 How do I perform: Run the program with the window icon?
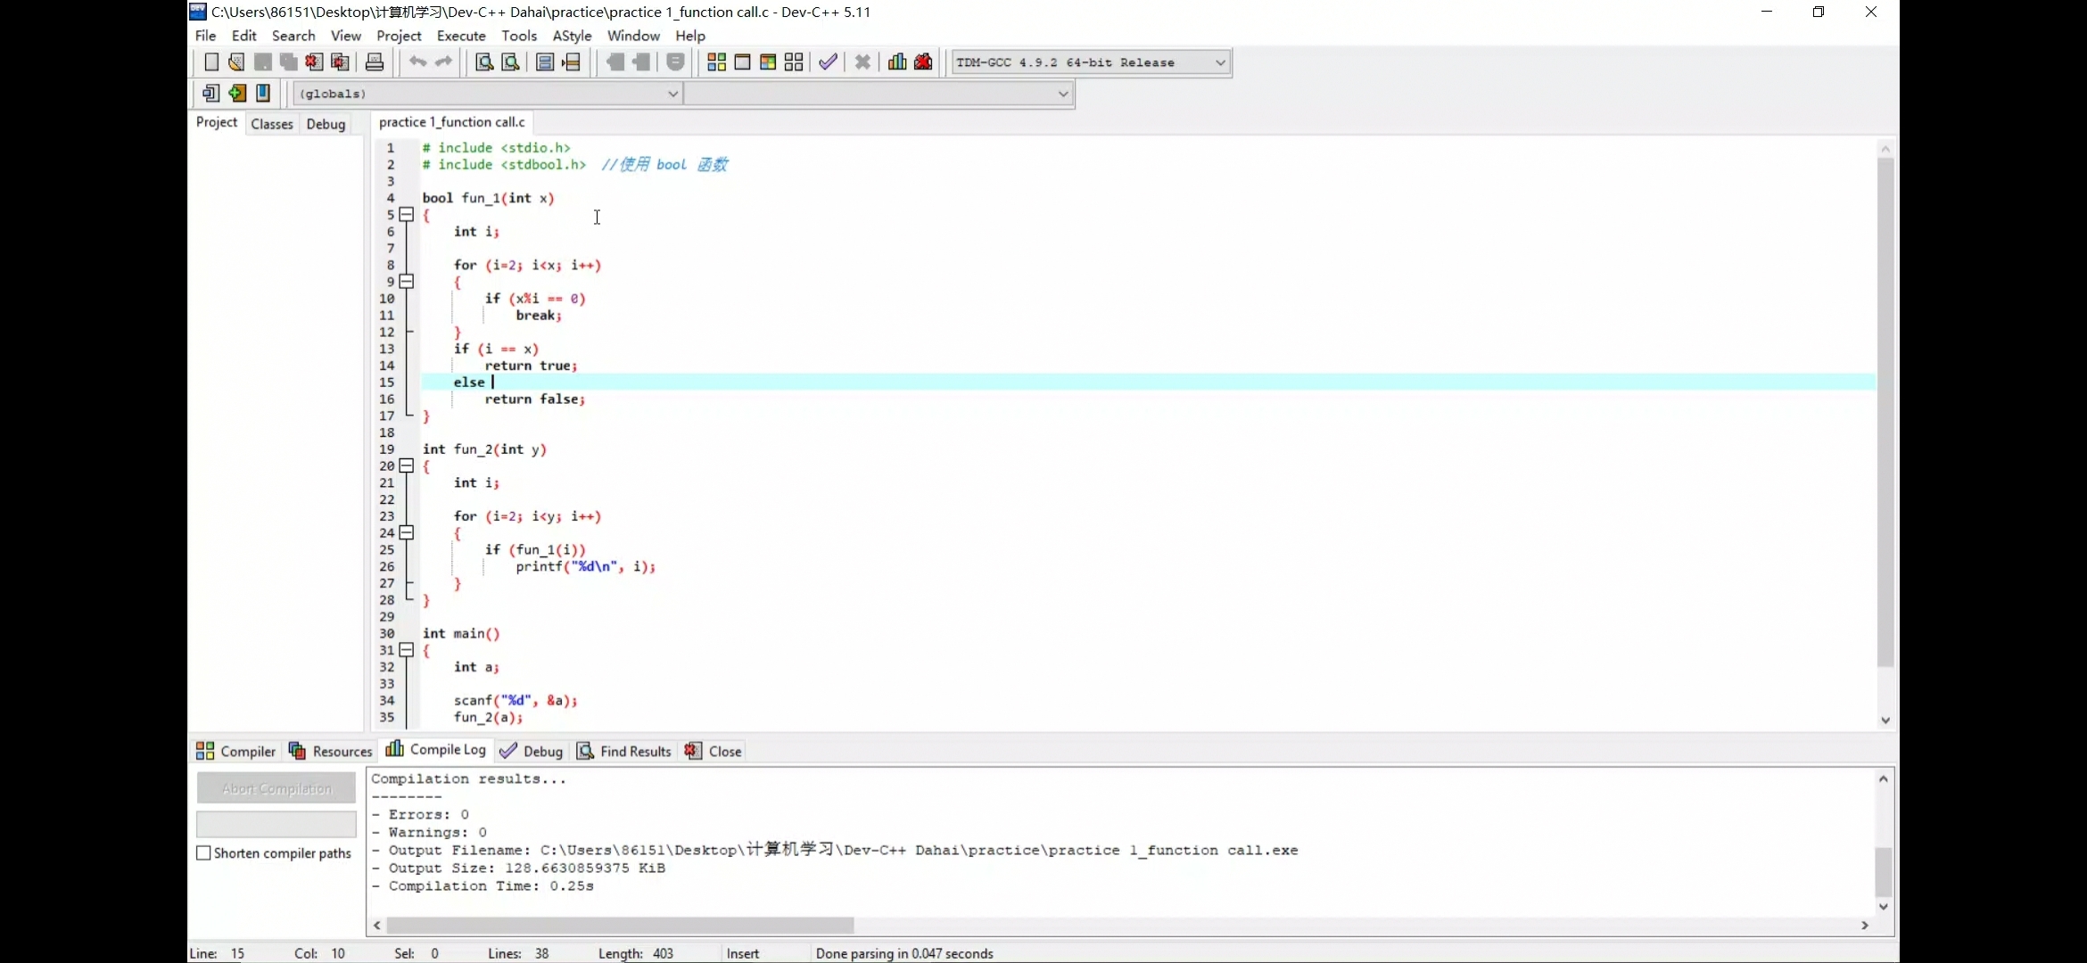tap(742, 62)
